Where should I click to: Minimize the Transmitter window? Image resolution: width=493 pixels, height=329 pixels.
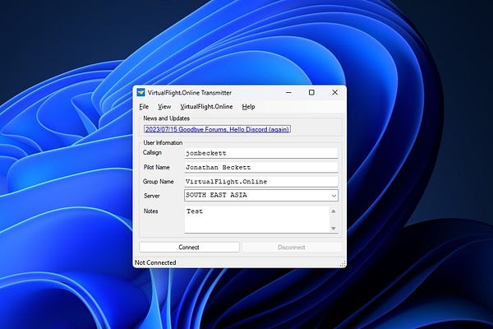(x=288, y=93)
